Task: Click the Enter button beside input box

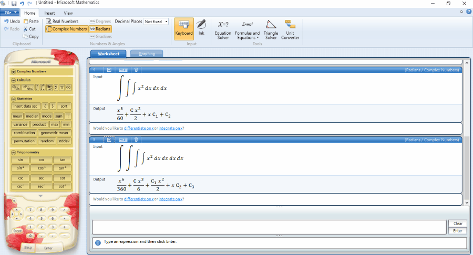Action: pos(458,231)
